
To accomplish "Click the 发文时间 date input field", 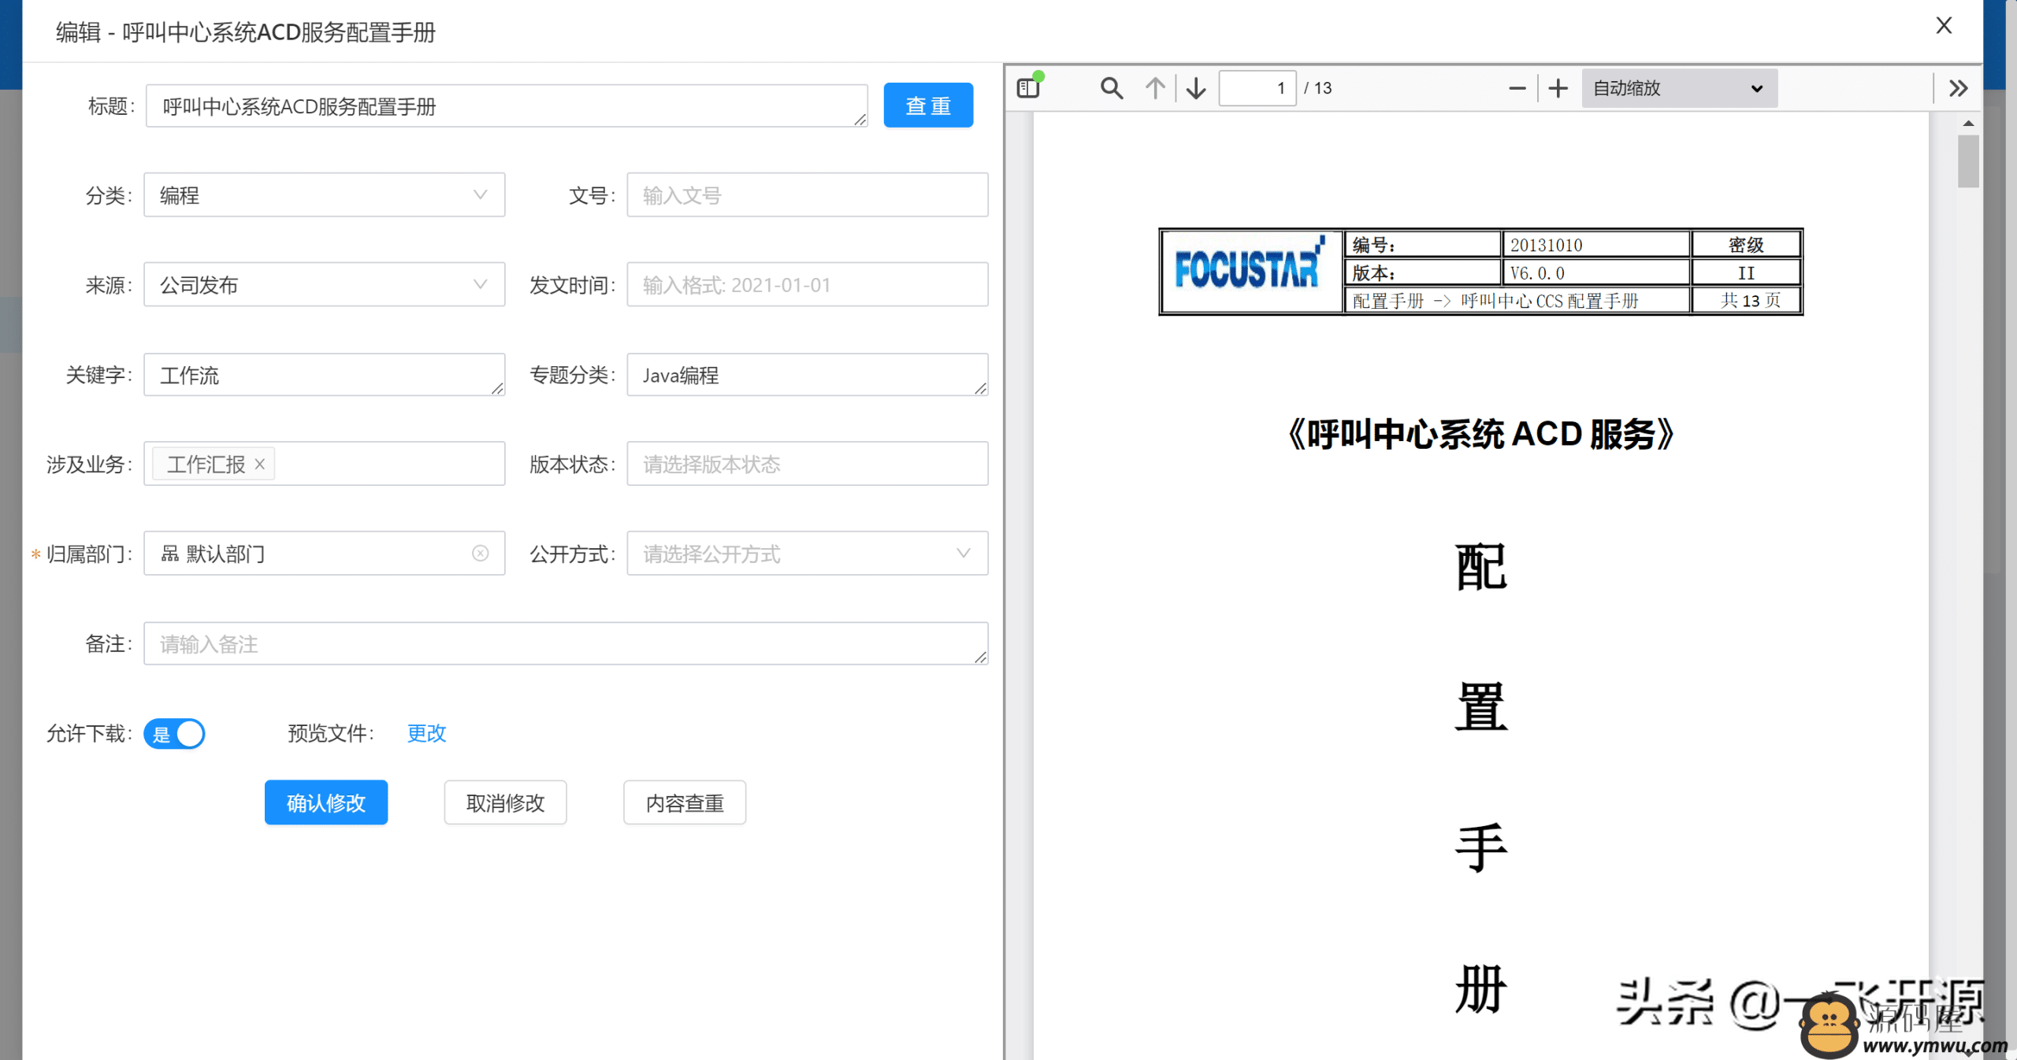I will 808,284.
